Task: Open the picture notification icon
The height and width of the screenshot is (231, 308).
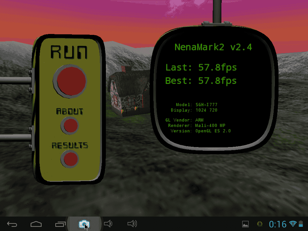Action: point(245,224)
